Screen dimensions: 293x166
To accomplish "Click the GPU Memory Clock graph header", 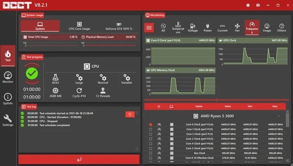I will 180,70.
